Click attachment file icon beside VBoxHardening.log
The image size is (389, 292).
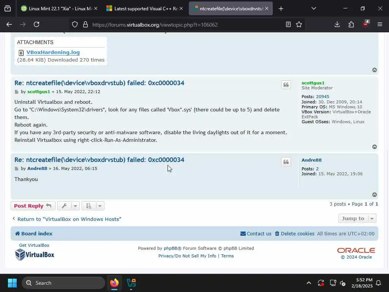[x=21, y=52]
